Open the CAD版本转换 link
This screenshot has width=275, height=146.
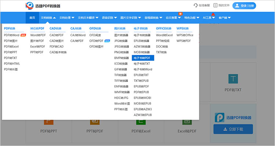[58, 52]
